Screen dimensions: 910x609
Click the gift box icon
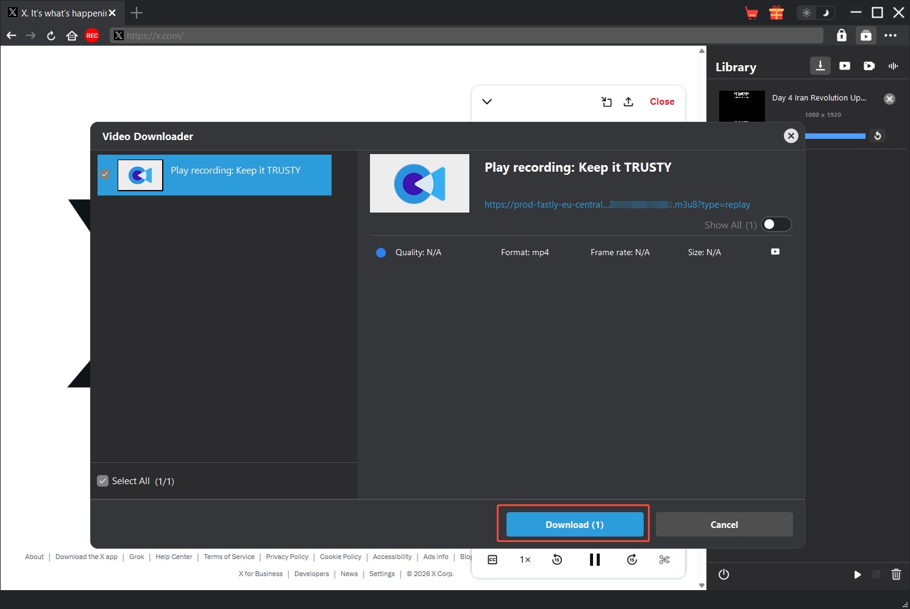(776, 13)
